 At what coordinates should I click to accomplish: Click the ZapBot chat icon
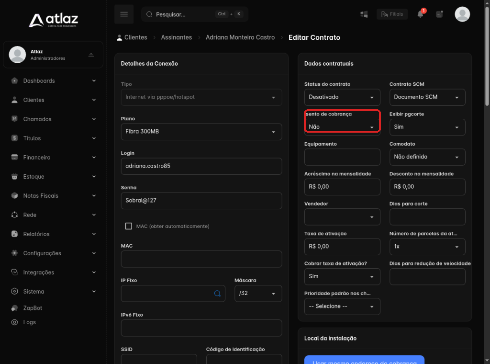click(x=14, y=308)
